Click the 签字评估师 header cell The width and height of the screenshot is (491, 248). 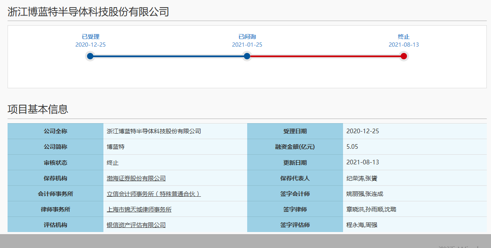pos(295,225)
